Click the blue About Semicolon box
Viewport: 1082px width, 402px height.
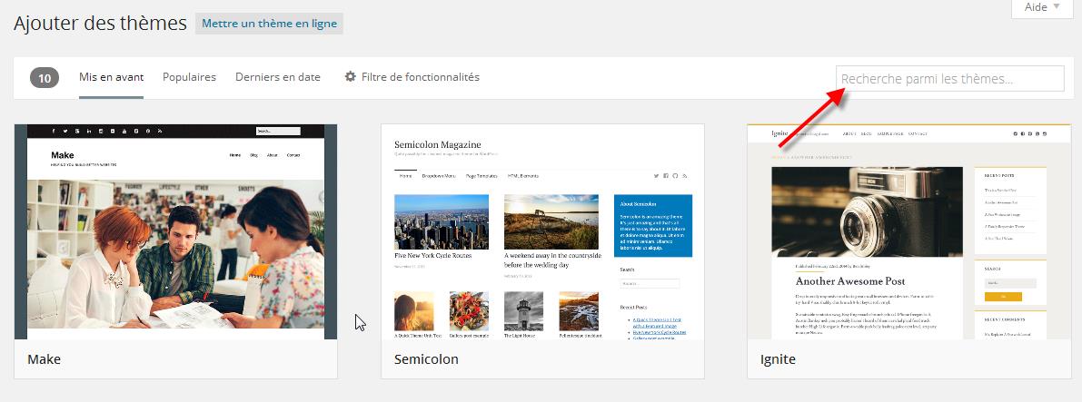[x=652, y=223]
